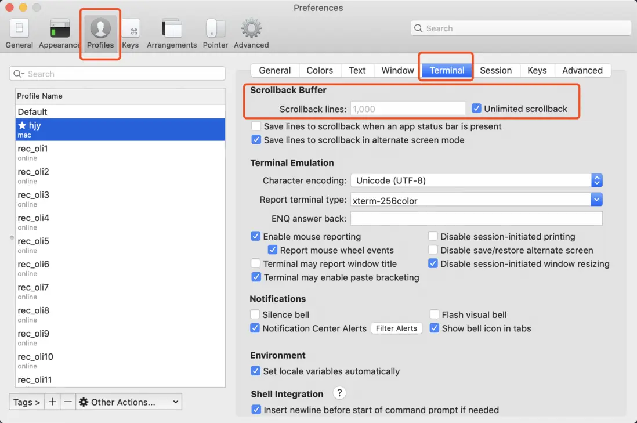Remove the selected profile with the minus button
Image resolution: width=637 pixels, height=423 pixels.
coord(68,402)
